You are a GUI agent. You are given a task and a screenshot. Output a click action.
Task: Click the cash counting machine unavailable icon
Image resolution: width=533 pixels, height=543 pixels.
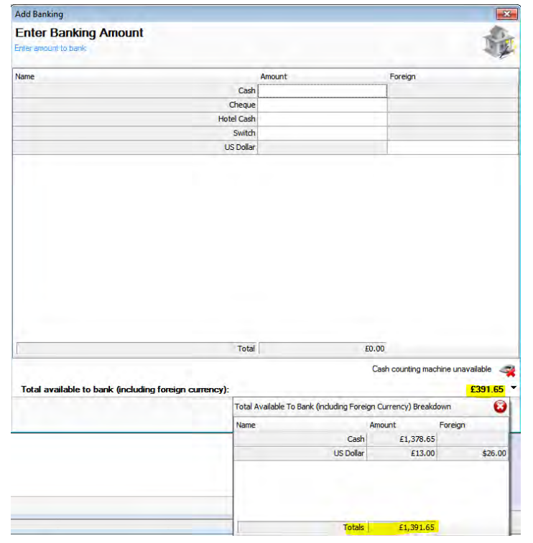coord(507,371)
